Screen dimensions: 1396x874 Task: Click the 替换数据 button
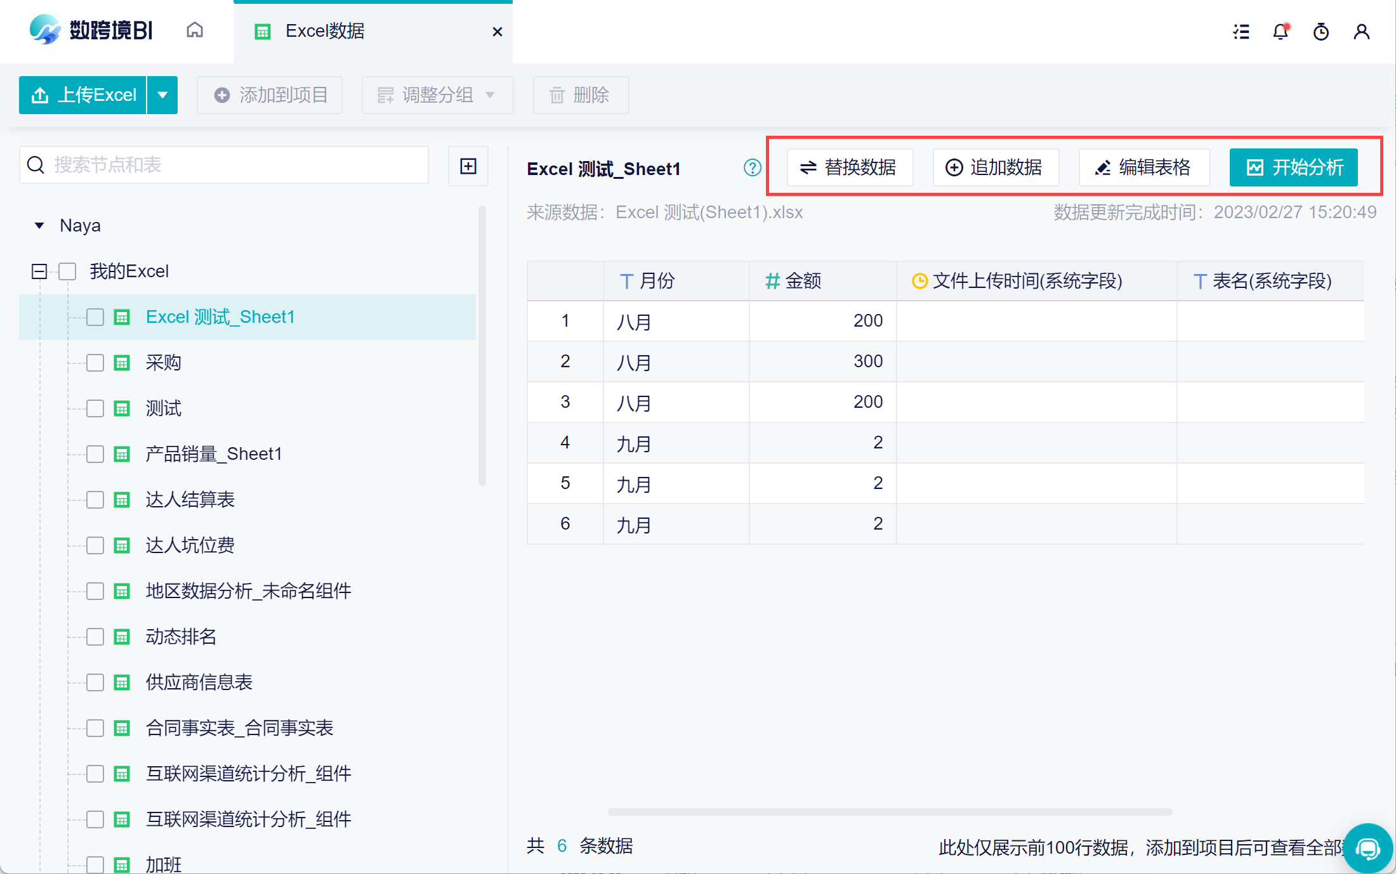[x=850, y=167]
